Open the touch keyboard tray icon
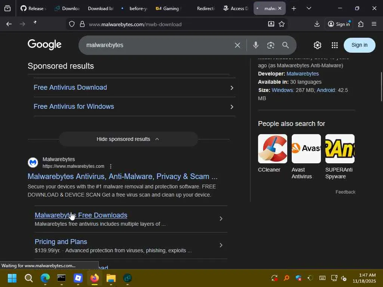The height and width of the screenshot is (287, 383). coord(322,278)
